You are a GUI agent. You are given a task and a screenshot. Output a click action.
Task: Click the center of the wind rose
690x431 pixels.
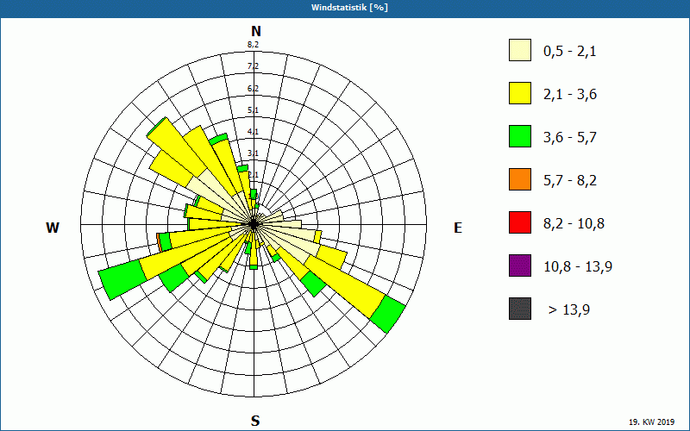coord(254,224)
